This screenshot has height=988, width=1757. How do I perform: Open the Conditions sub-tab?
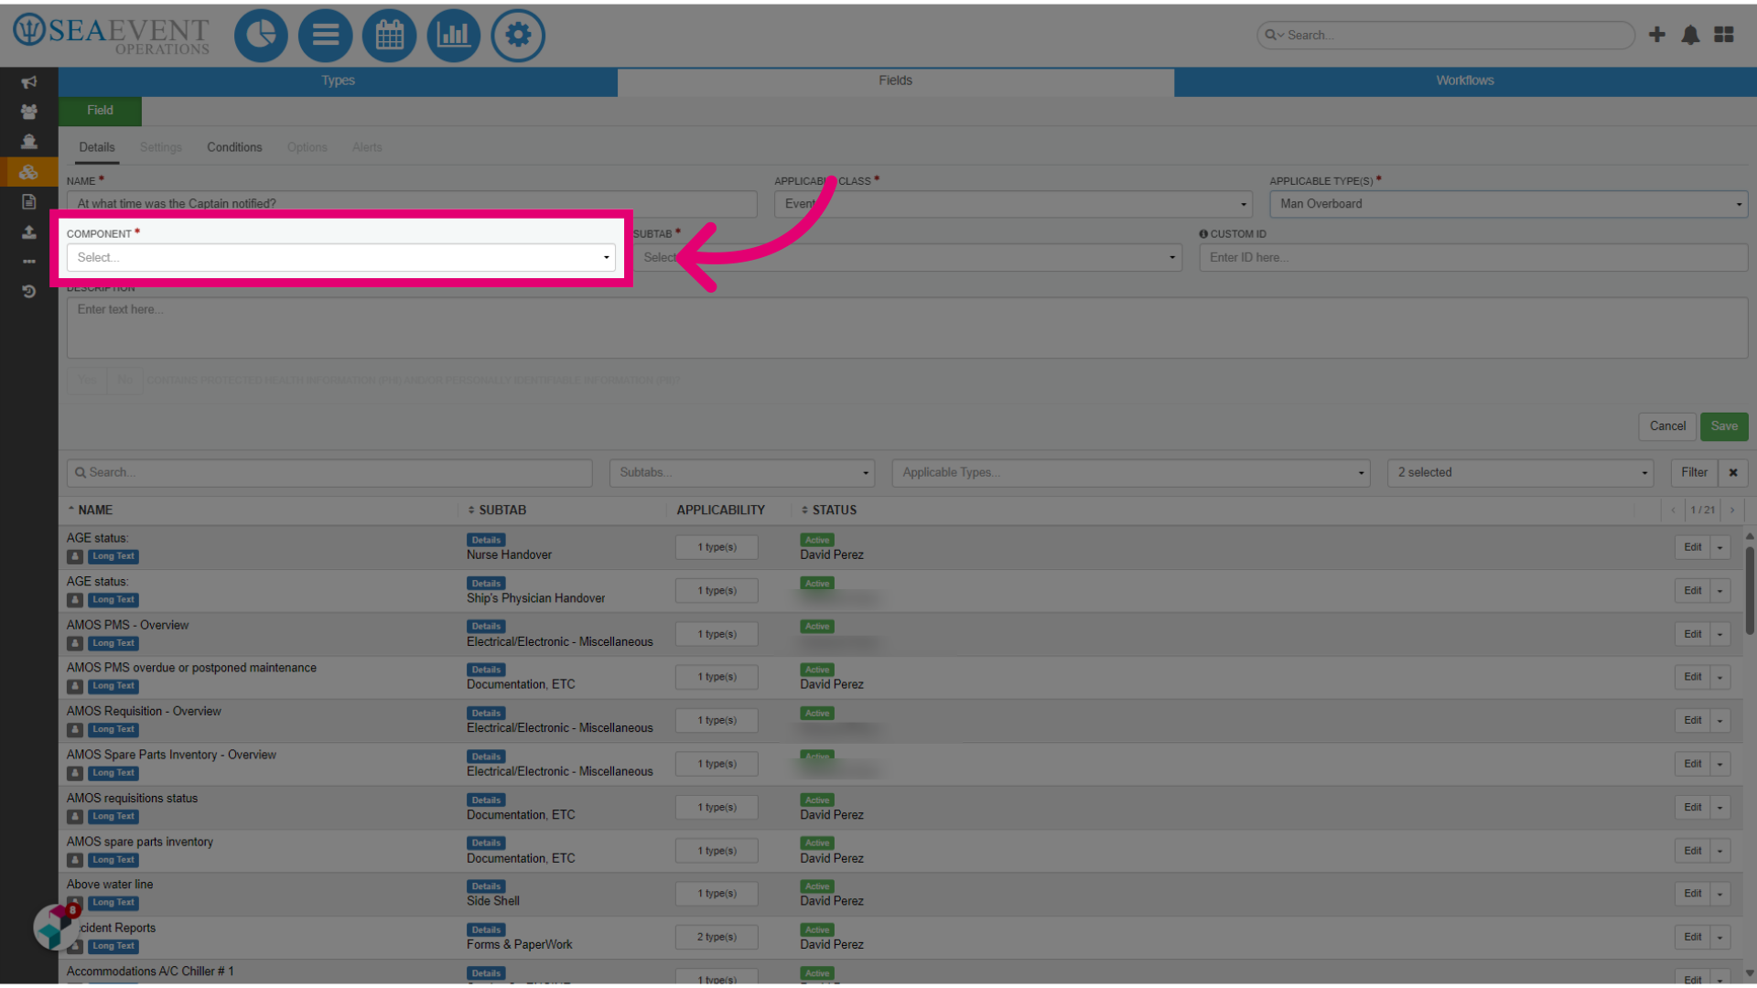tap(234, 147)
